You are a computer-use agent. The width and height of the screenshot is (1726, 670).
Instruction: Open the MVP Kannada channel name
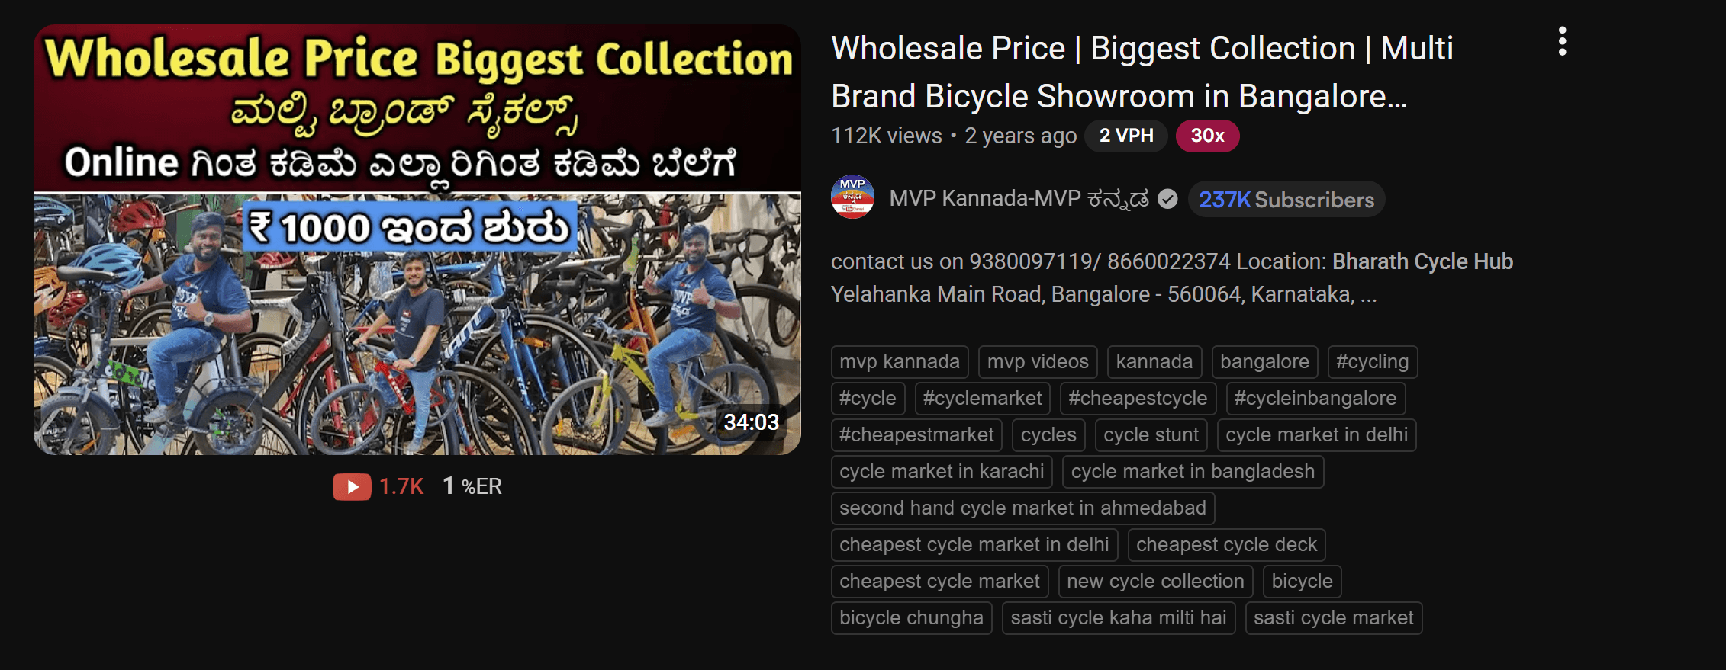coord(1019,199)
